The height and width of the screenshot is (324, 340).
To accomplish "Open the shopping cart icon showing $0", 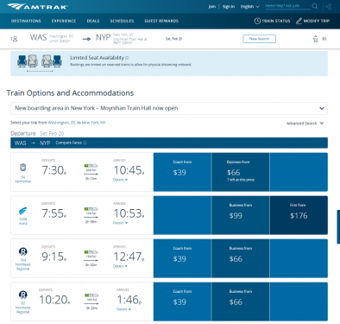I will [316, 39].
